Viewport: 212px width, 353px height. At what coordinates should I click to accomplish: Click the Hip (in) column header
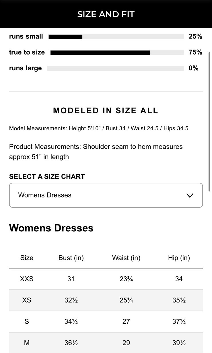(x=179, y=258)
